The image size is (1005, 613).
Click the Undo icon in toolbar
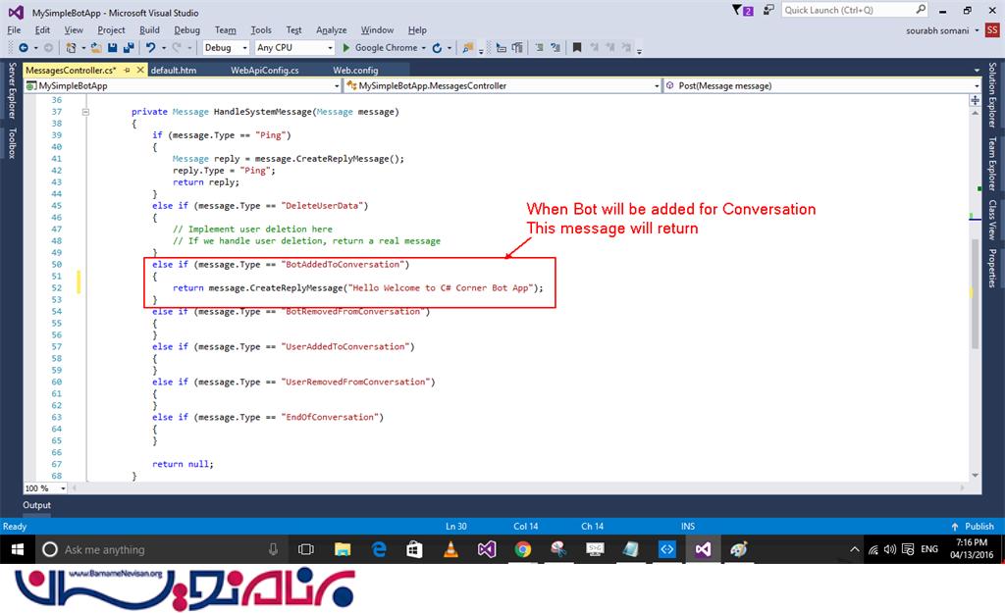150,47
